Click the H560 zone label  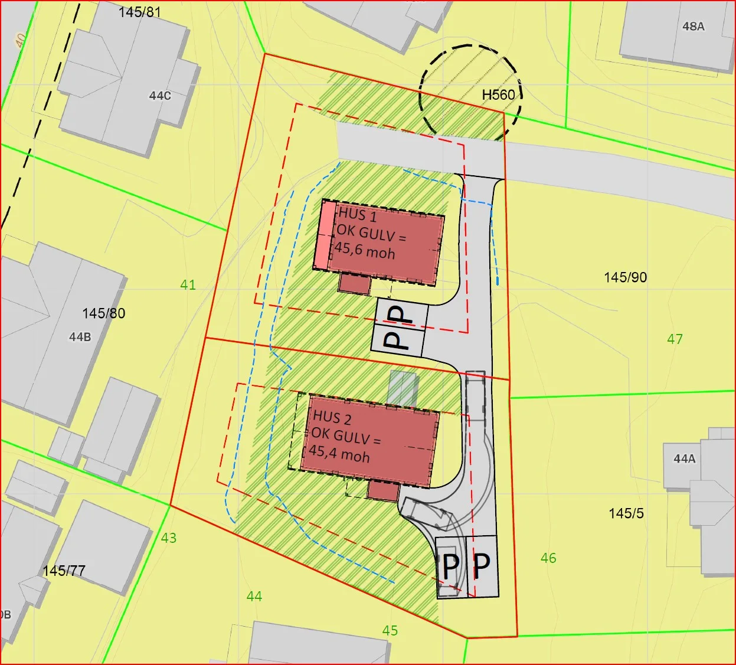499,94
